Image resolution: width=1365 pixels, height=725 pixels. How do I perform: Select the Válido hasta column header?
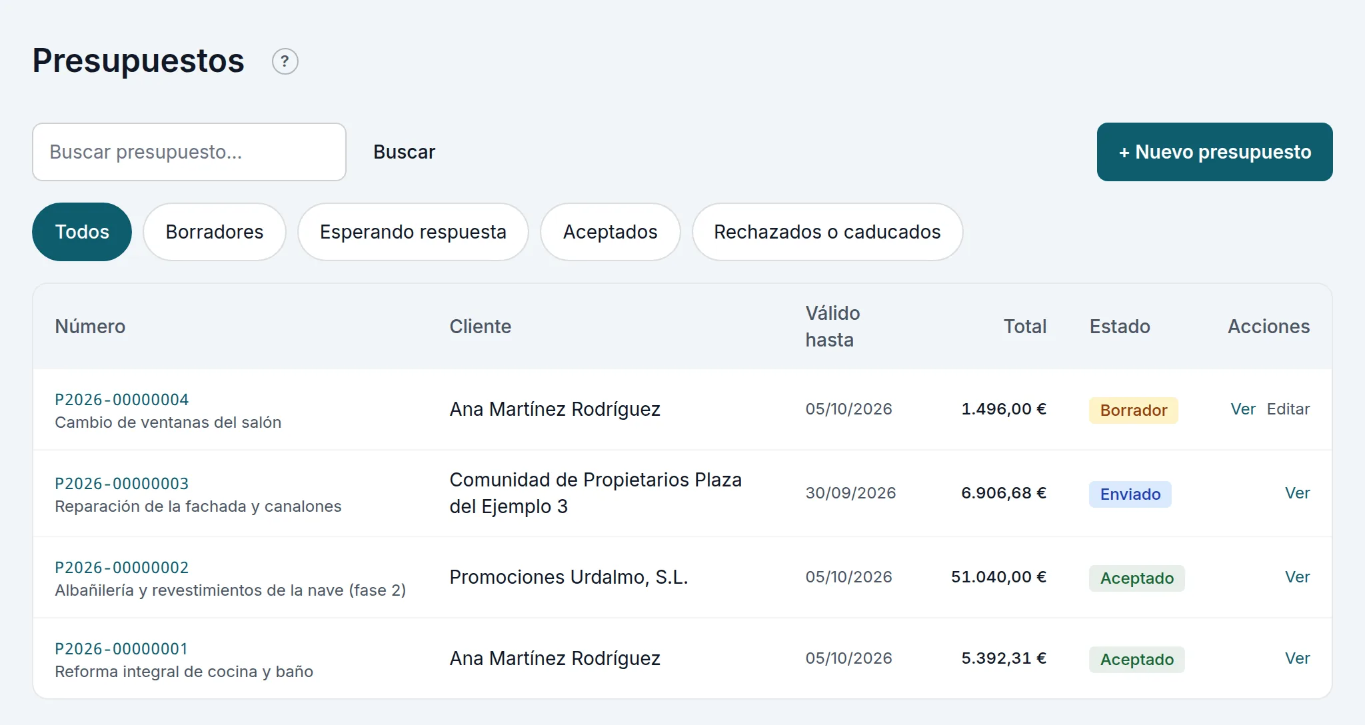coord(832,327)
